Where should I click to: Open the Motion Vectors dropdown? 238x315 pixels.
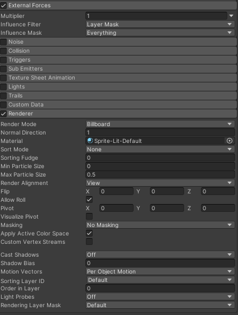click(160, 271)
